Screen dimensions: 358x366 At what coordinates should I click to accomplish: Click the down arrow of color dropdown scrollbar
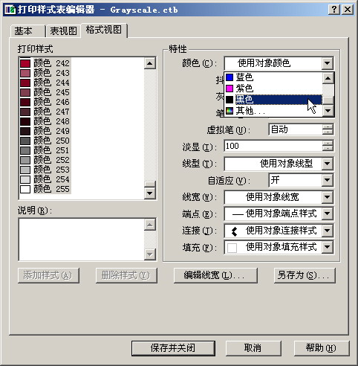(x=328, y=111)
